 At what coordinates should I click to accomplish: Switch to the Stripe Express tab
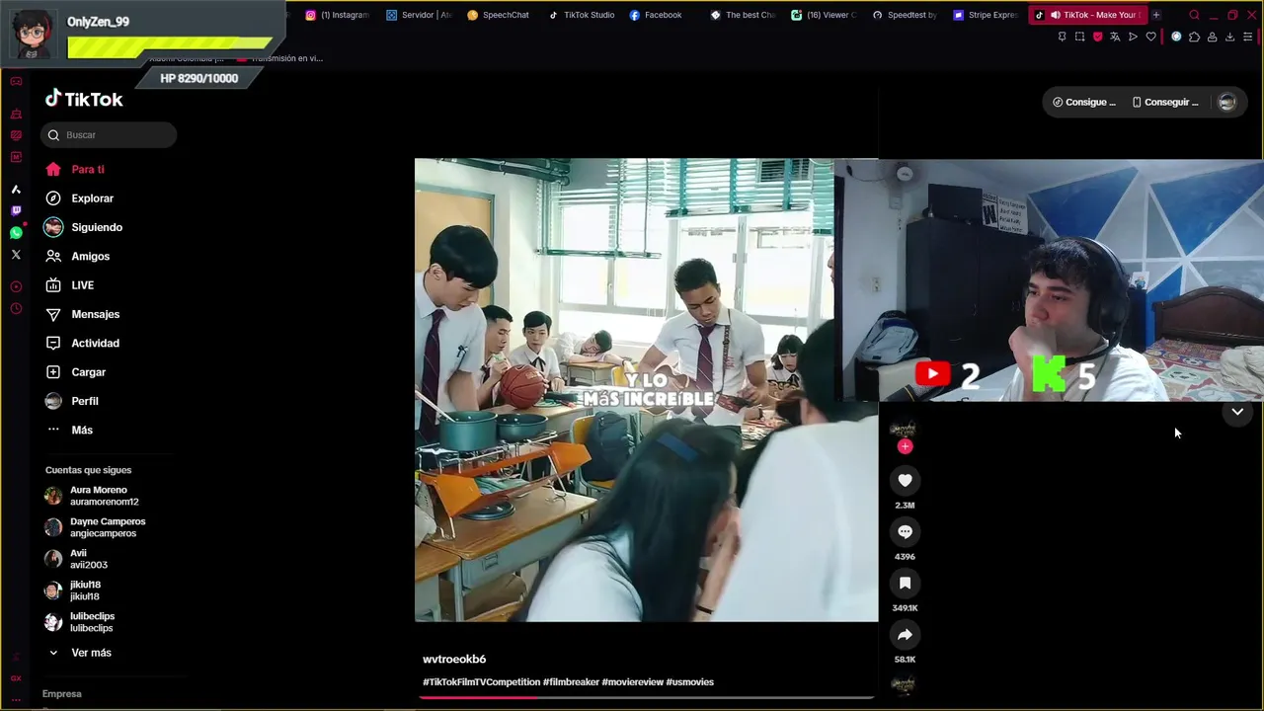pos(985,15)
